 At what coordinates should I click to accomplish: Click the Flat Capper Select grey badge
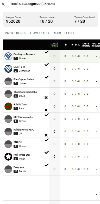8,81
